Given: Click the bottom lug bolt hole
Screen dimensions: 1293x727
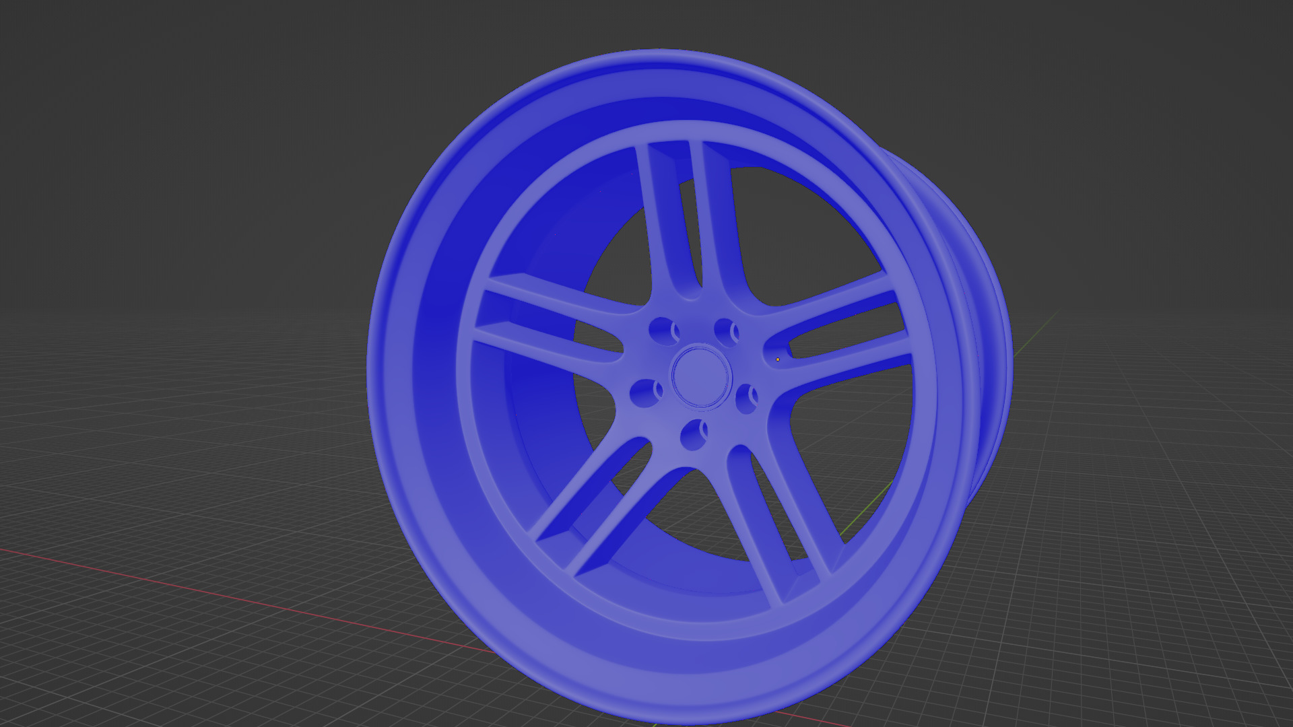Looking at the screenshot, I should pyautogui.click(x=695, y=435).
